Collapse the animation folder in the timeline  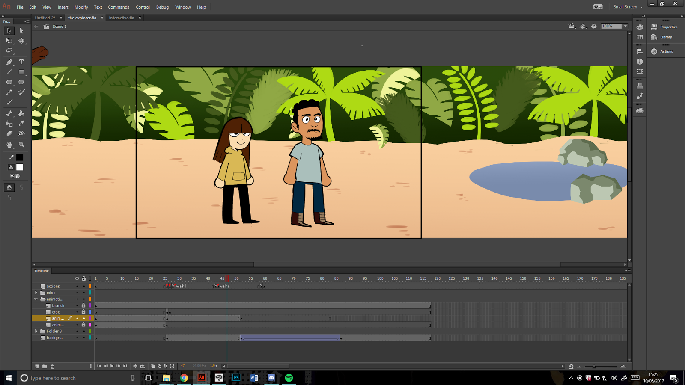[x=36, y=299]
